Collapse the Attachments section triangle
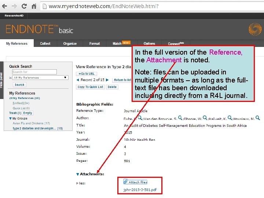The image size is (264, 198). pyautogui.click(x=78, y=174)
